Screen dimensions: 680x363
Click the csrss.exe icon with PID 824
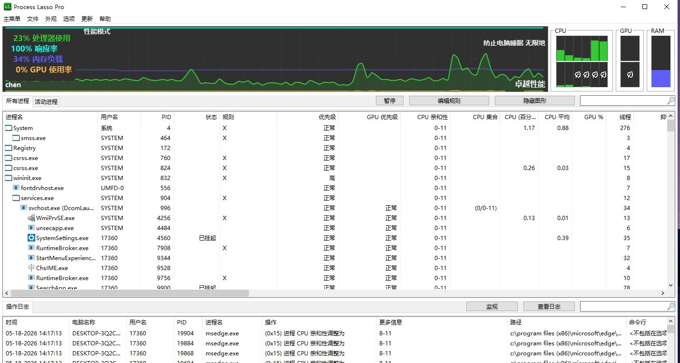click(8, 168)
